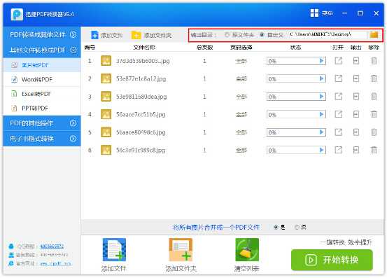Choose 否 to not merge images
The height and width of the screenshot is (278, 387).
pos(297,227)
